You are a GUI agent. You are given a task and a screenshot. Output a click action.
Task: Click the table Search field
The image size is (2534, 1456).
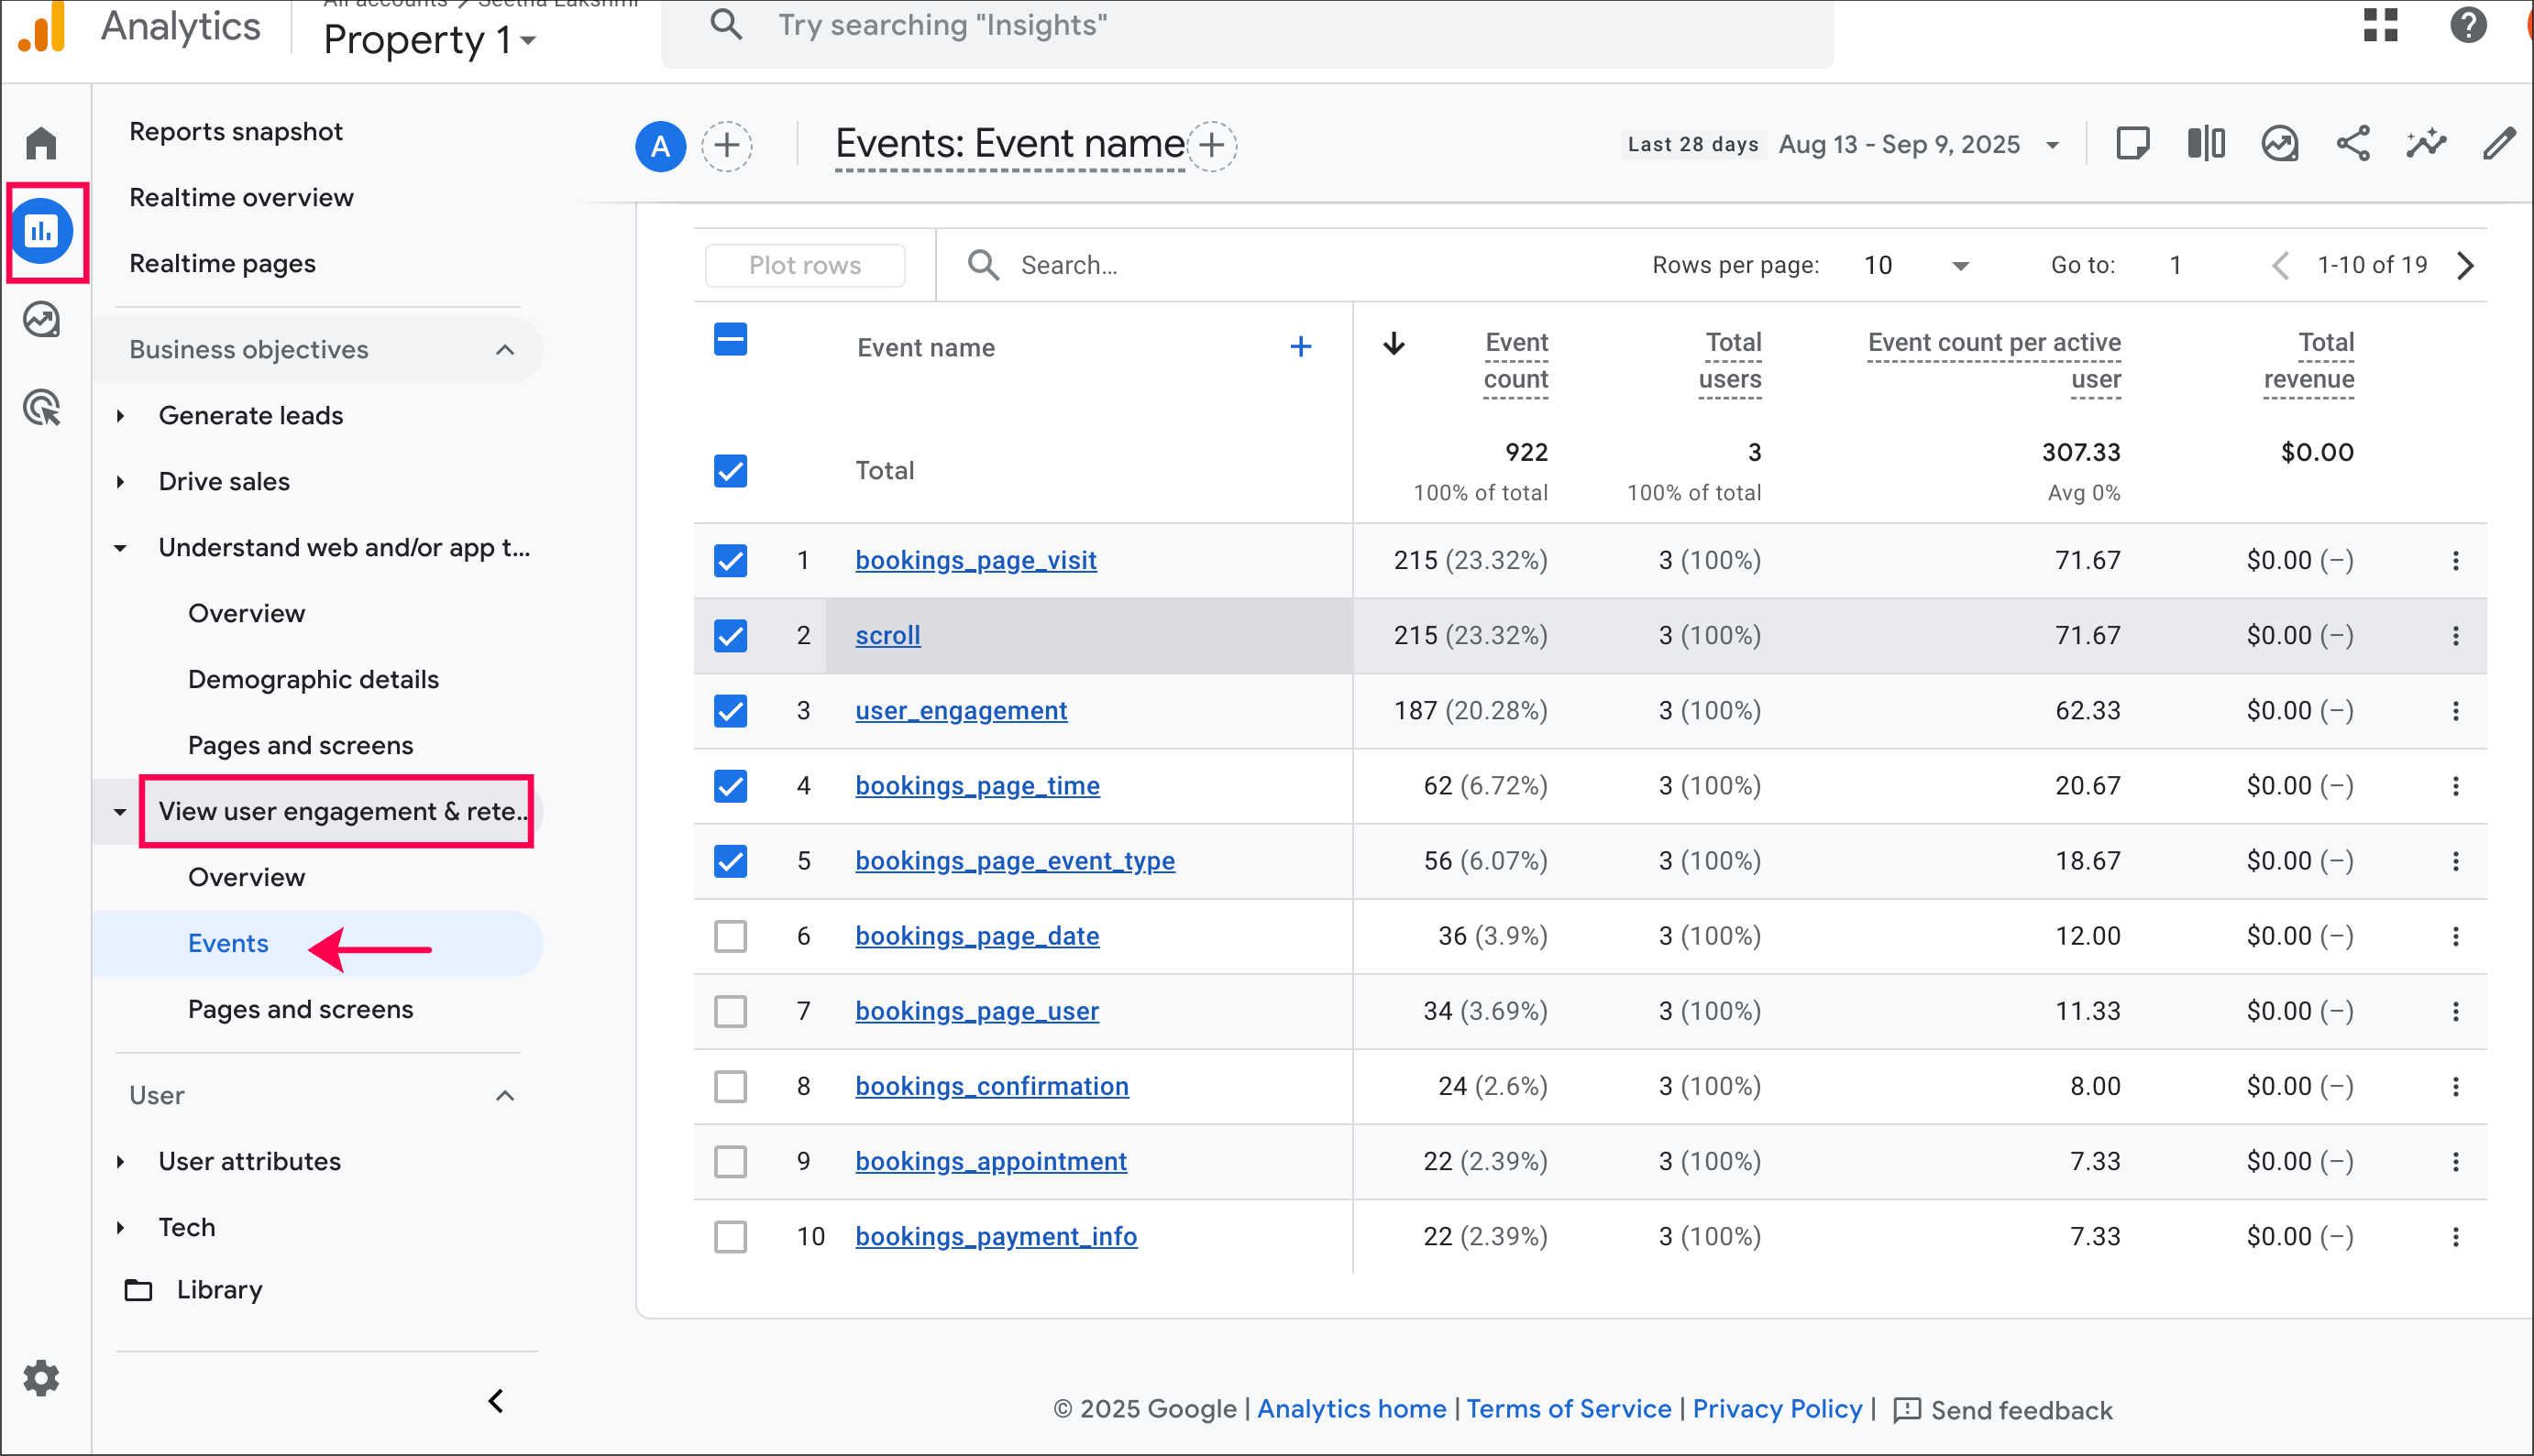(x=1068, y=265)
